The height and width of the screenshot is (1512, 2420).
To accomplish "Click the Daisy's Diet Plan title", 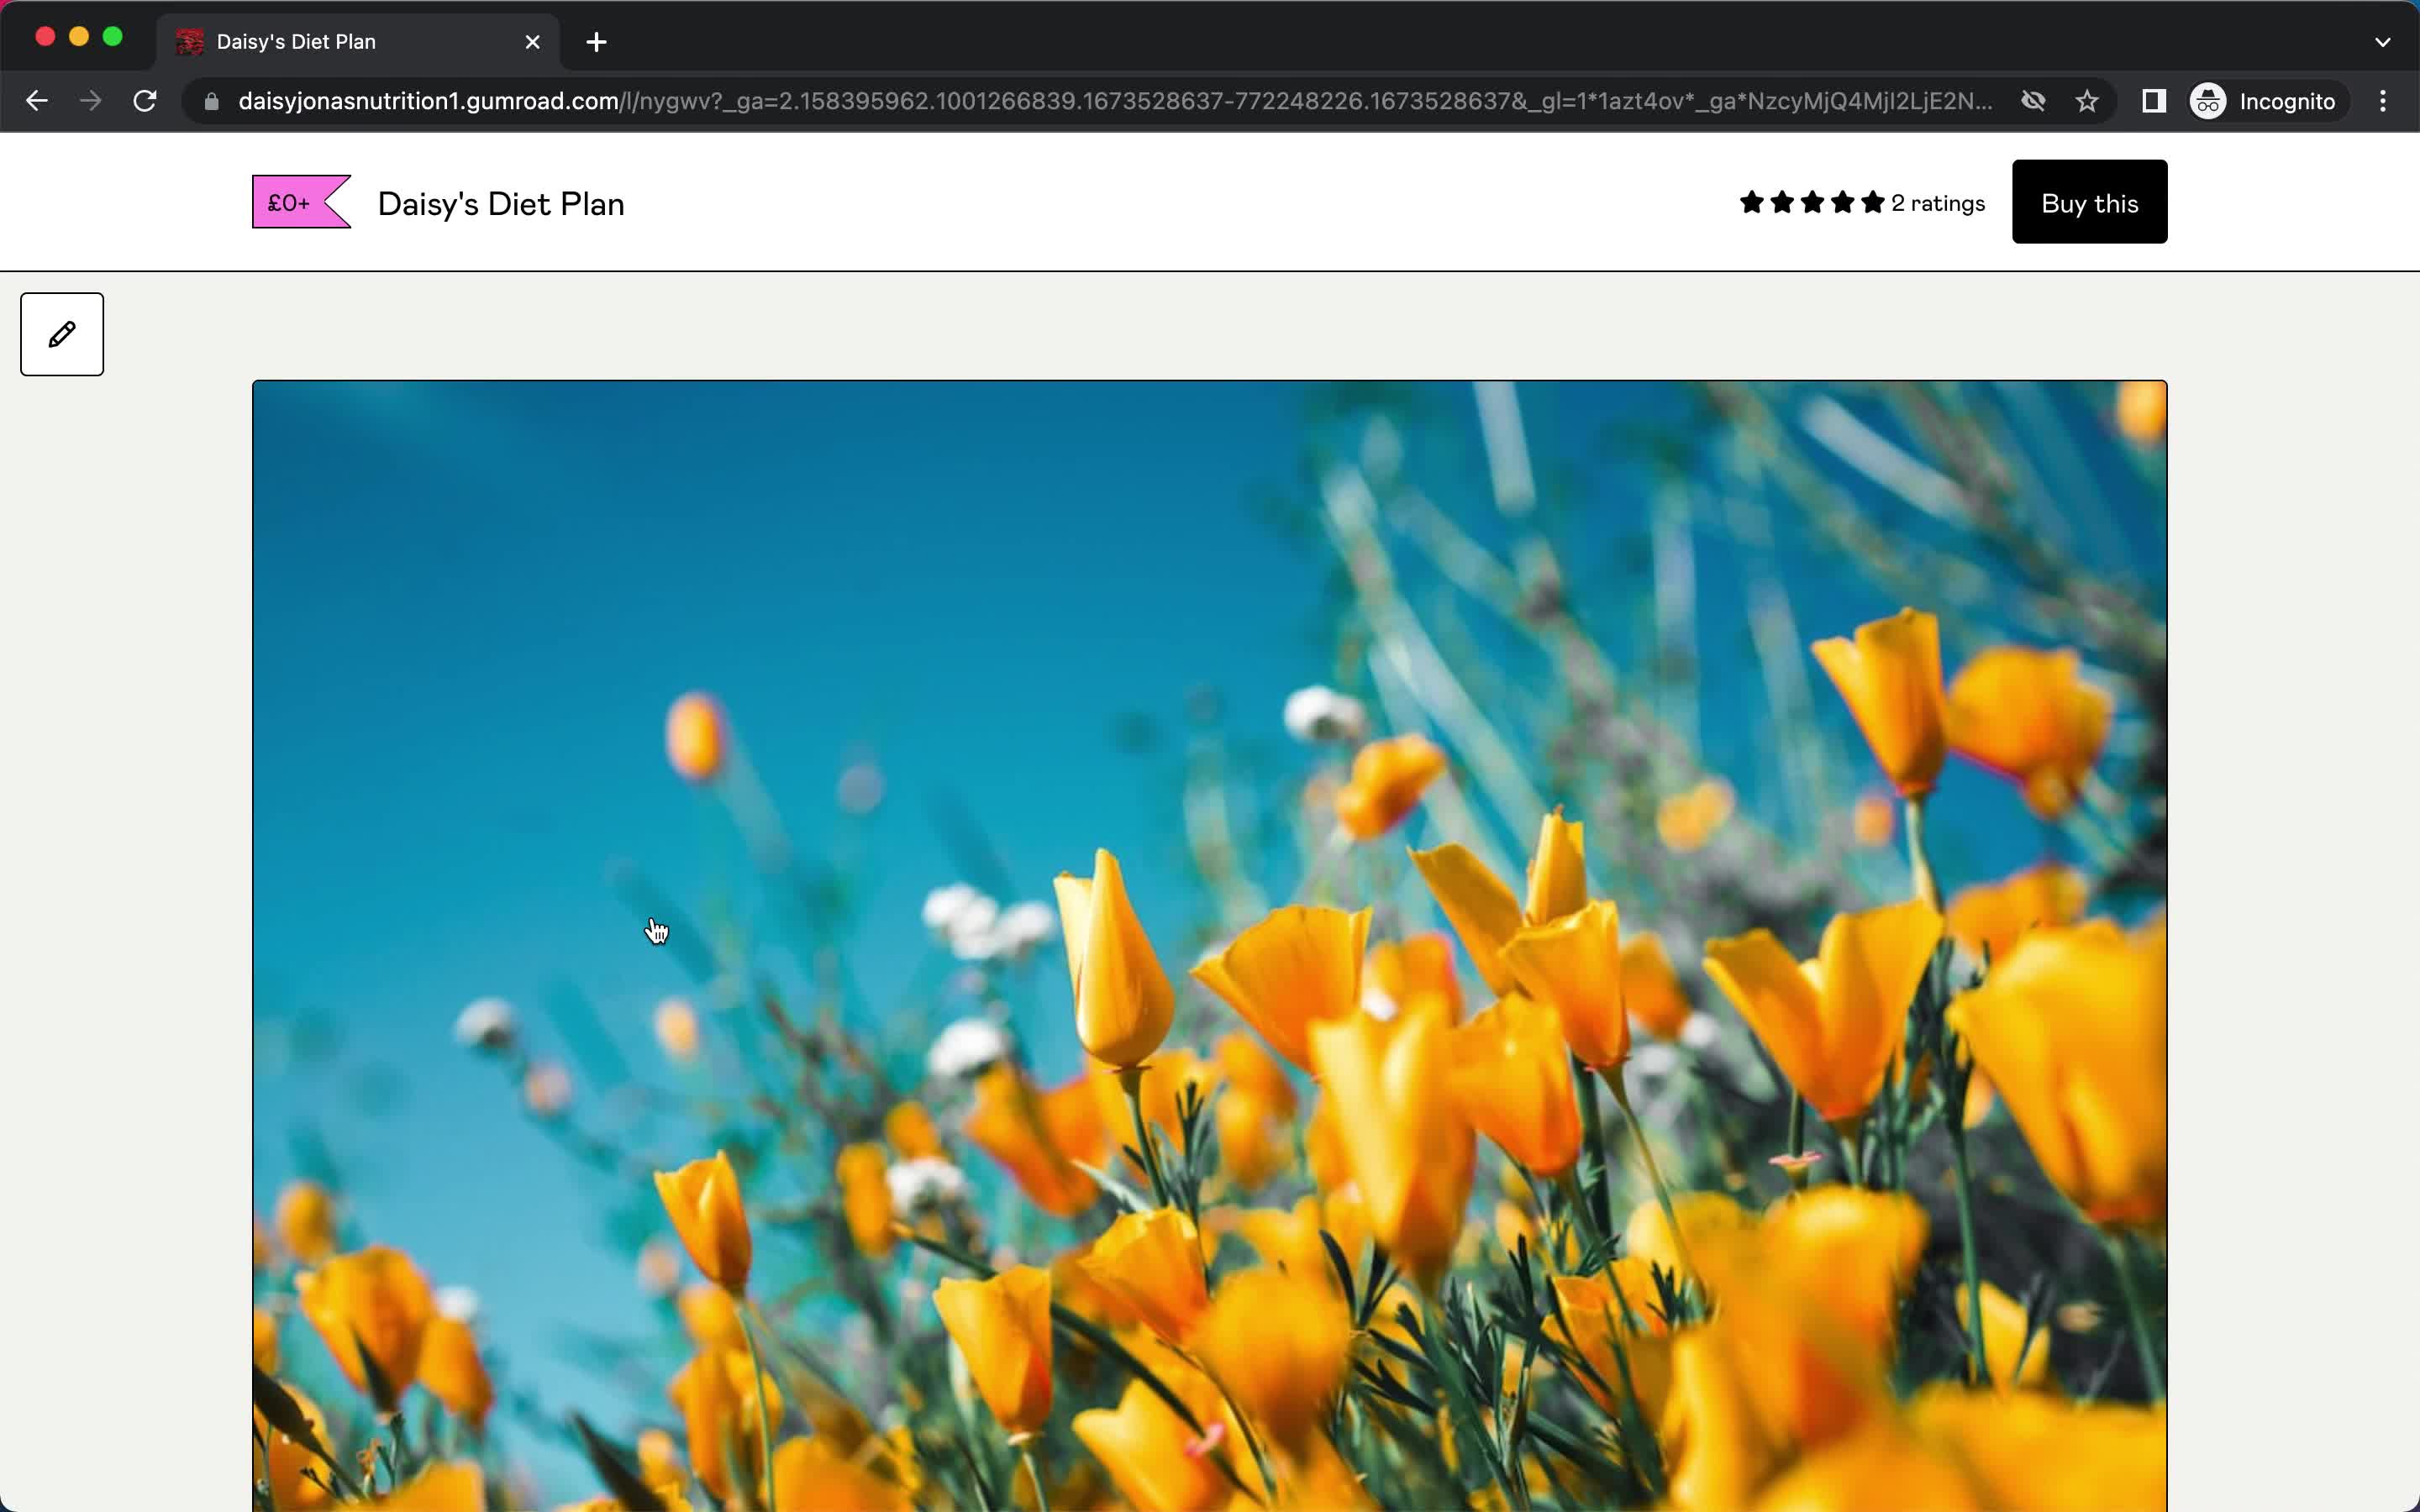I will tap(501, 204).
